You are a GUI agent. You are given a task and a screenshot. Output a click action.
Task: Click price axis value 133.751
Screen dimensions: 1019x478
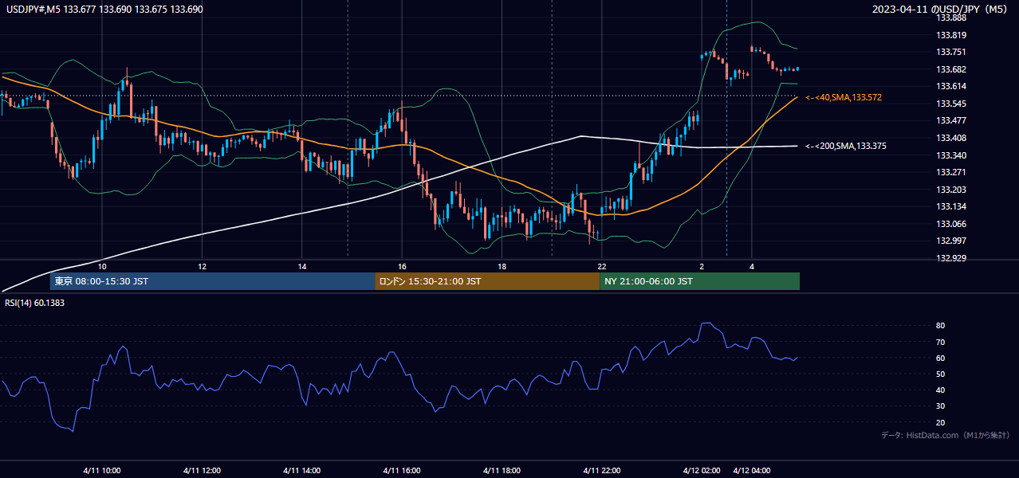[951, 53]
